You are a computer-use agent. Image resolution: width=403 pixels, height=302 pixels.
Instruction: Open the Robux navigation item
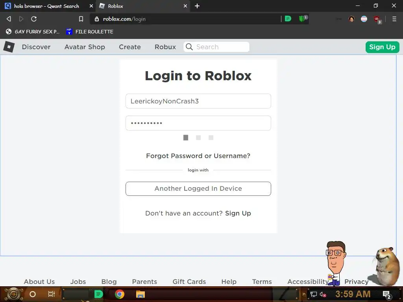tap(165, 47)
